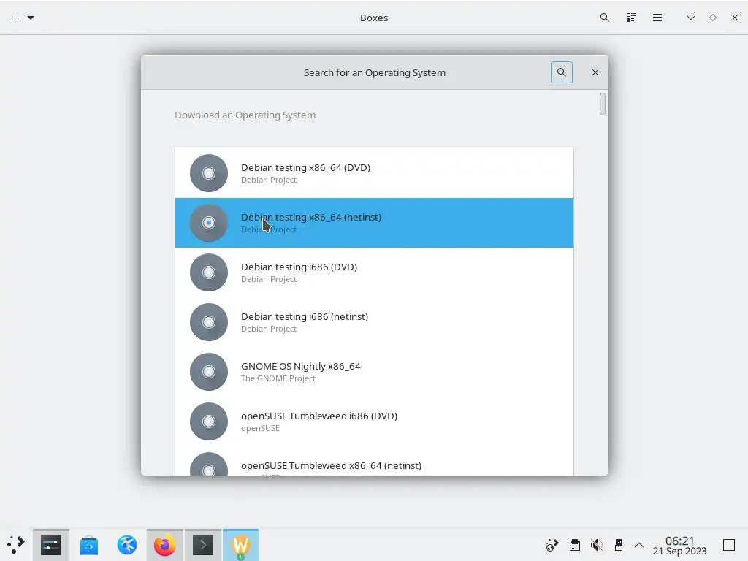The image size is (748, 561).
Task: Click the yellow W app taskbar icon
Action: tap(241, 545)
